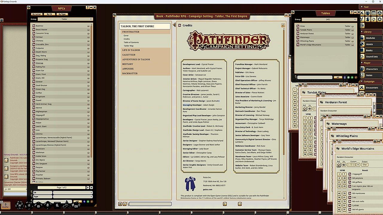The image size is (383, 215).
Task: Click the book index search field
Action: coord(150,204)
